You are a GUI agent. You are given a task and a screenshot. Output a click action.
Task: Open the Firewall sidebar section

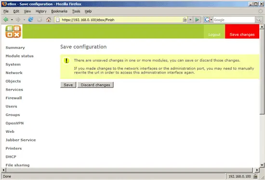click(13, 98)
